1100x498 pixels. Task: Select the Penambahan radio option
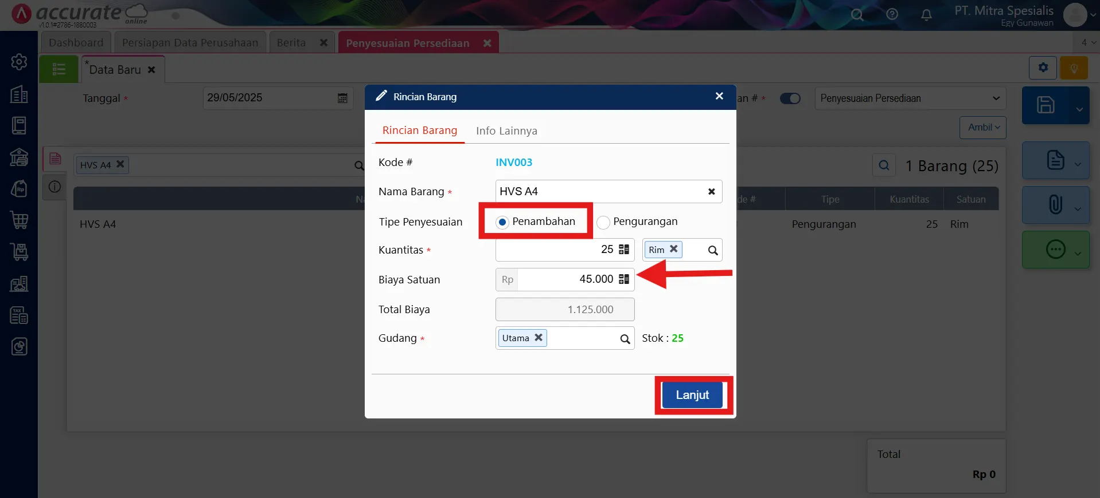502,222
